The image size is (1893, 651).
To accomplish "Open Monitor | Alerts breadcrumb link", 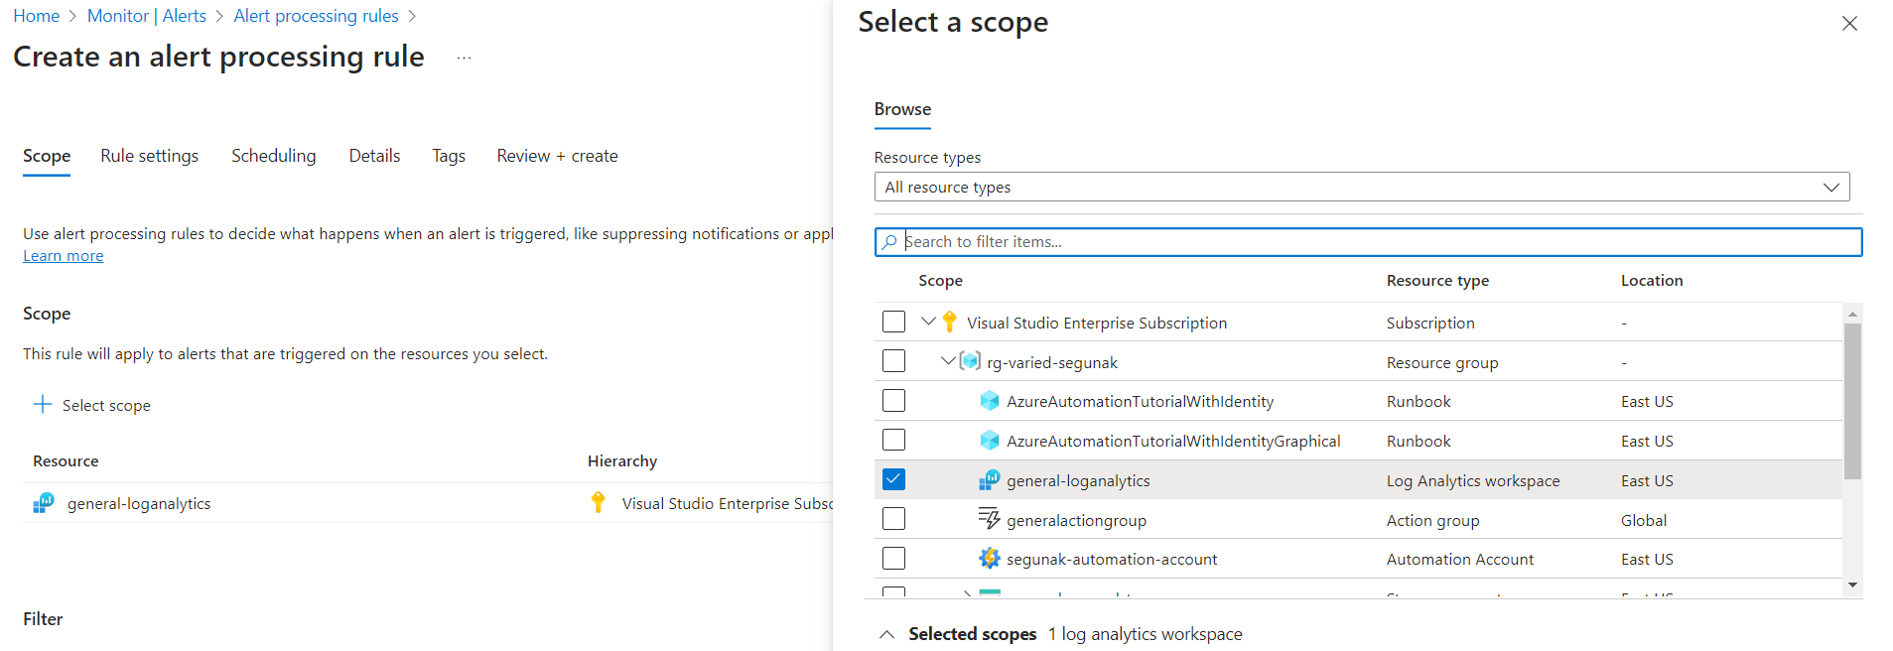I will coord(147,16).
